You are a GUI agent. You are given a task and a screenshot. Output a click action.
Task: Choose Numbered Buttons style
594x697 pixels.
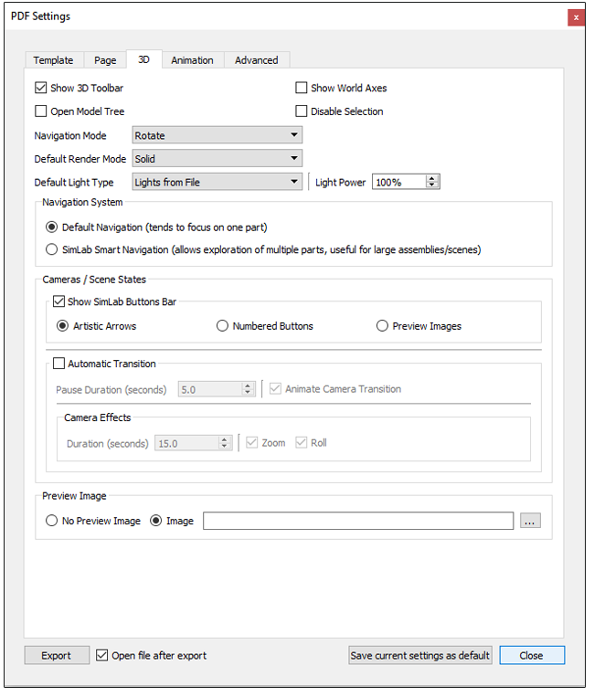(x=223, y=326)
